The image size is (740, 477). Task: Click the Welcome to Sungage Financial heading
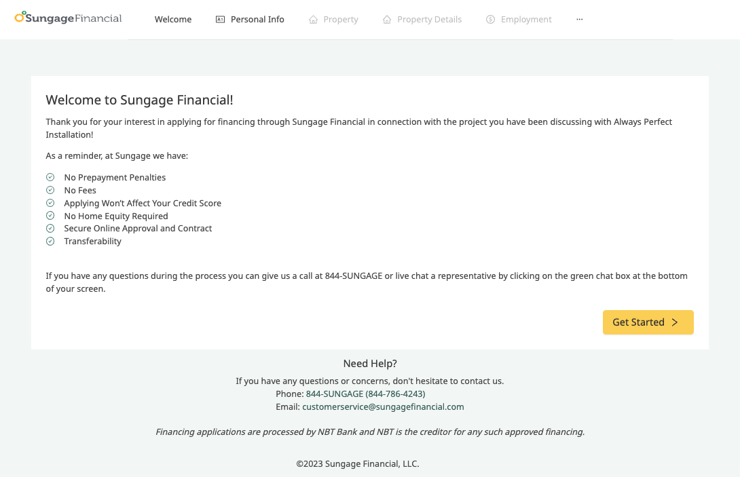(139, 100)
